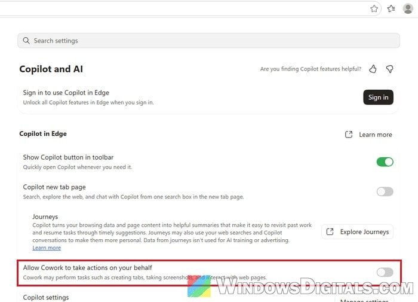This screenshot has width=418, height=302.
Task: Focus the Search settings field
Action: point(208,41)
